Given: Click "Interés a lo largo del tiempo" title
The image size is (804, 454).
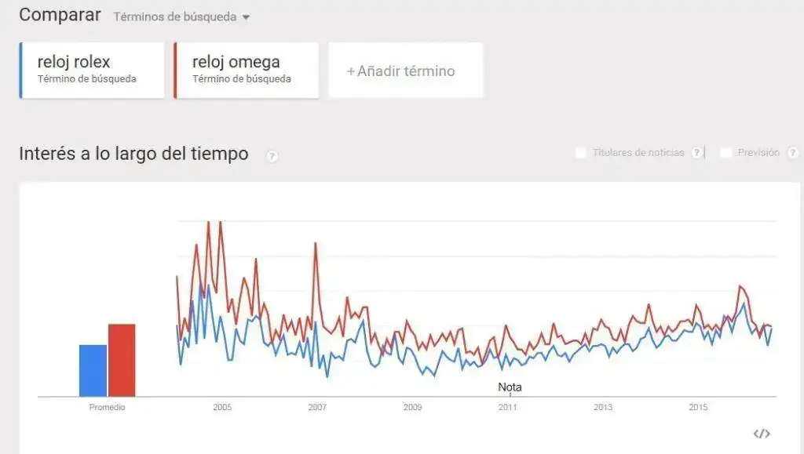Looking at the screenshot, I should point(133,154).
